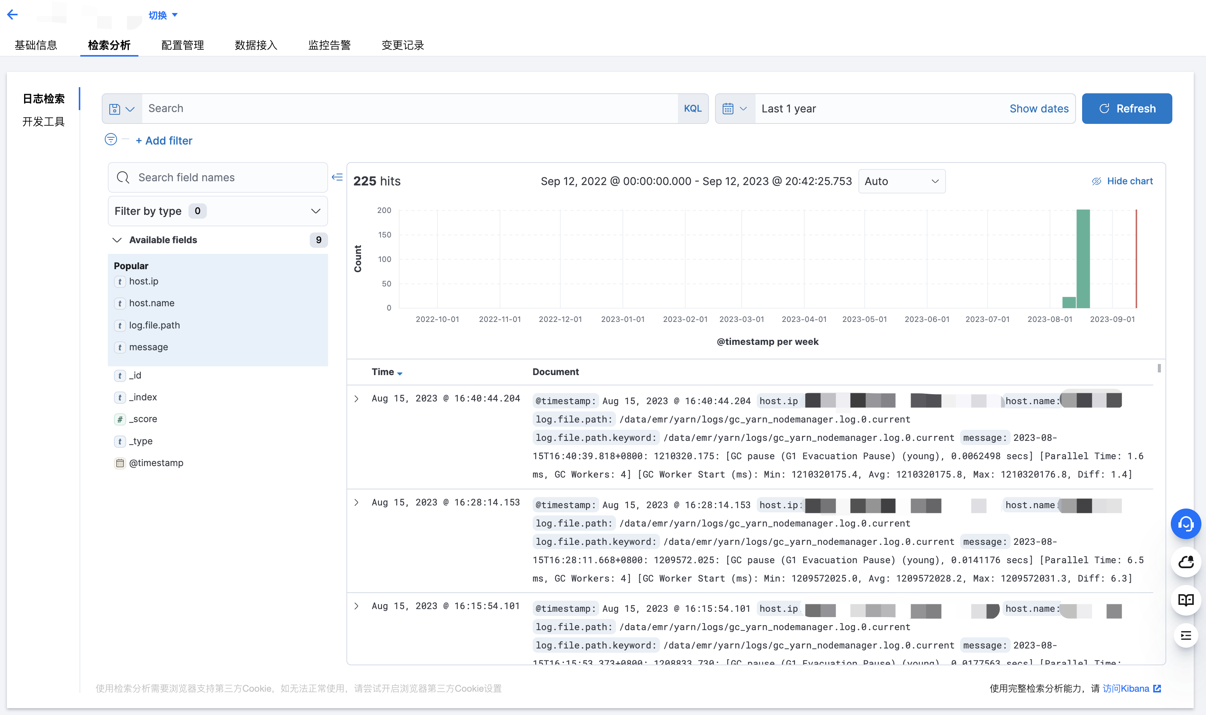Collapse the field list sidebar with arrow icon
The image size is (1206, 715).
[337, 177]
